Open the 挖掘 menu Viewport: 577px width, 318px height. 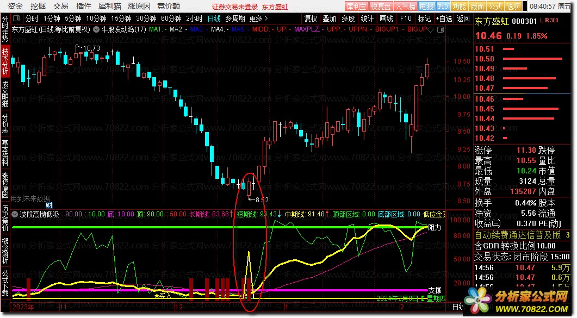tap(38, 6)
